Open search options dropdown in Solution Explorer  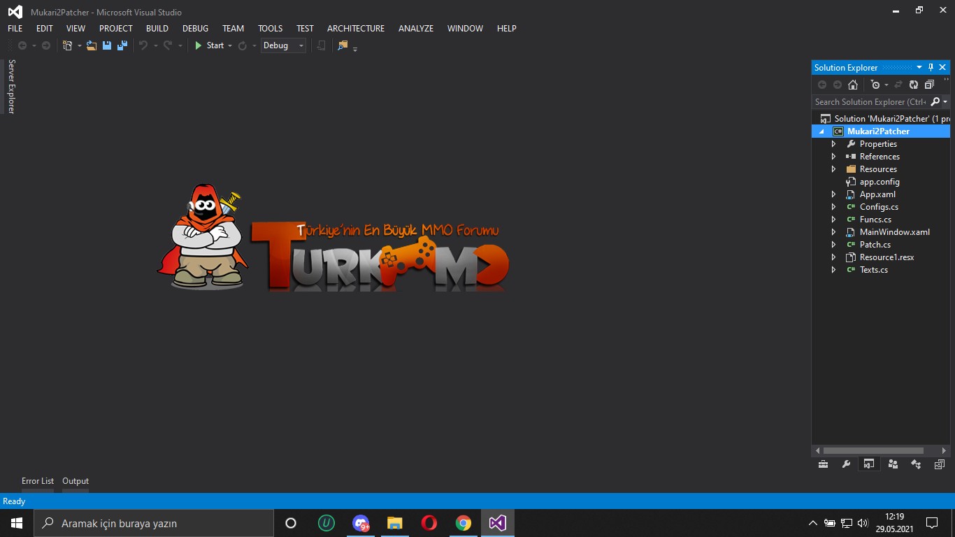pyautogui.click(x=945, y=102)
